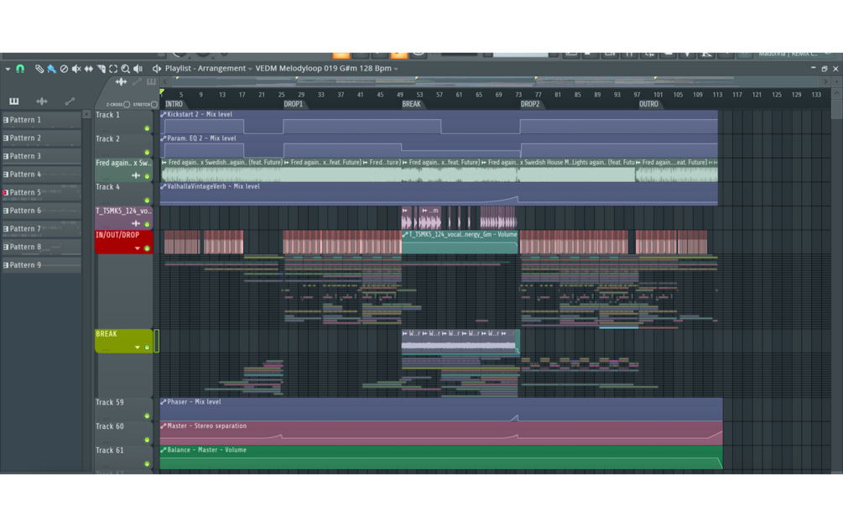Open the Arrangement dropdown arrow
The height and width of the screenshot is (527, 843).
click(250, 69)
